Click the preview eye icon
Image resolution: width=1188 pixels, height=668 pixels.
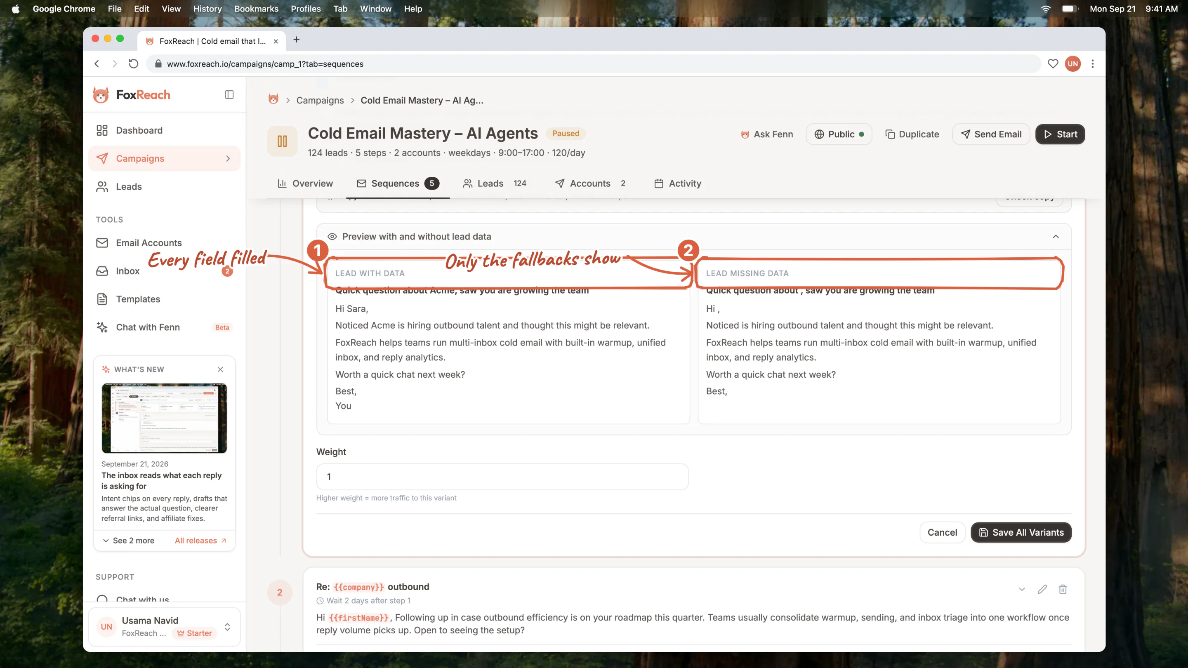coord(332,237)
